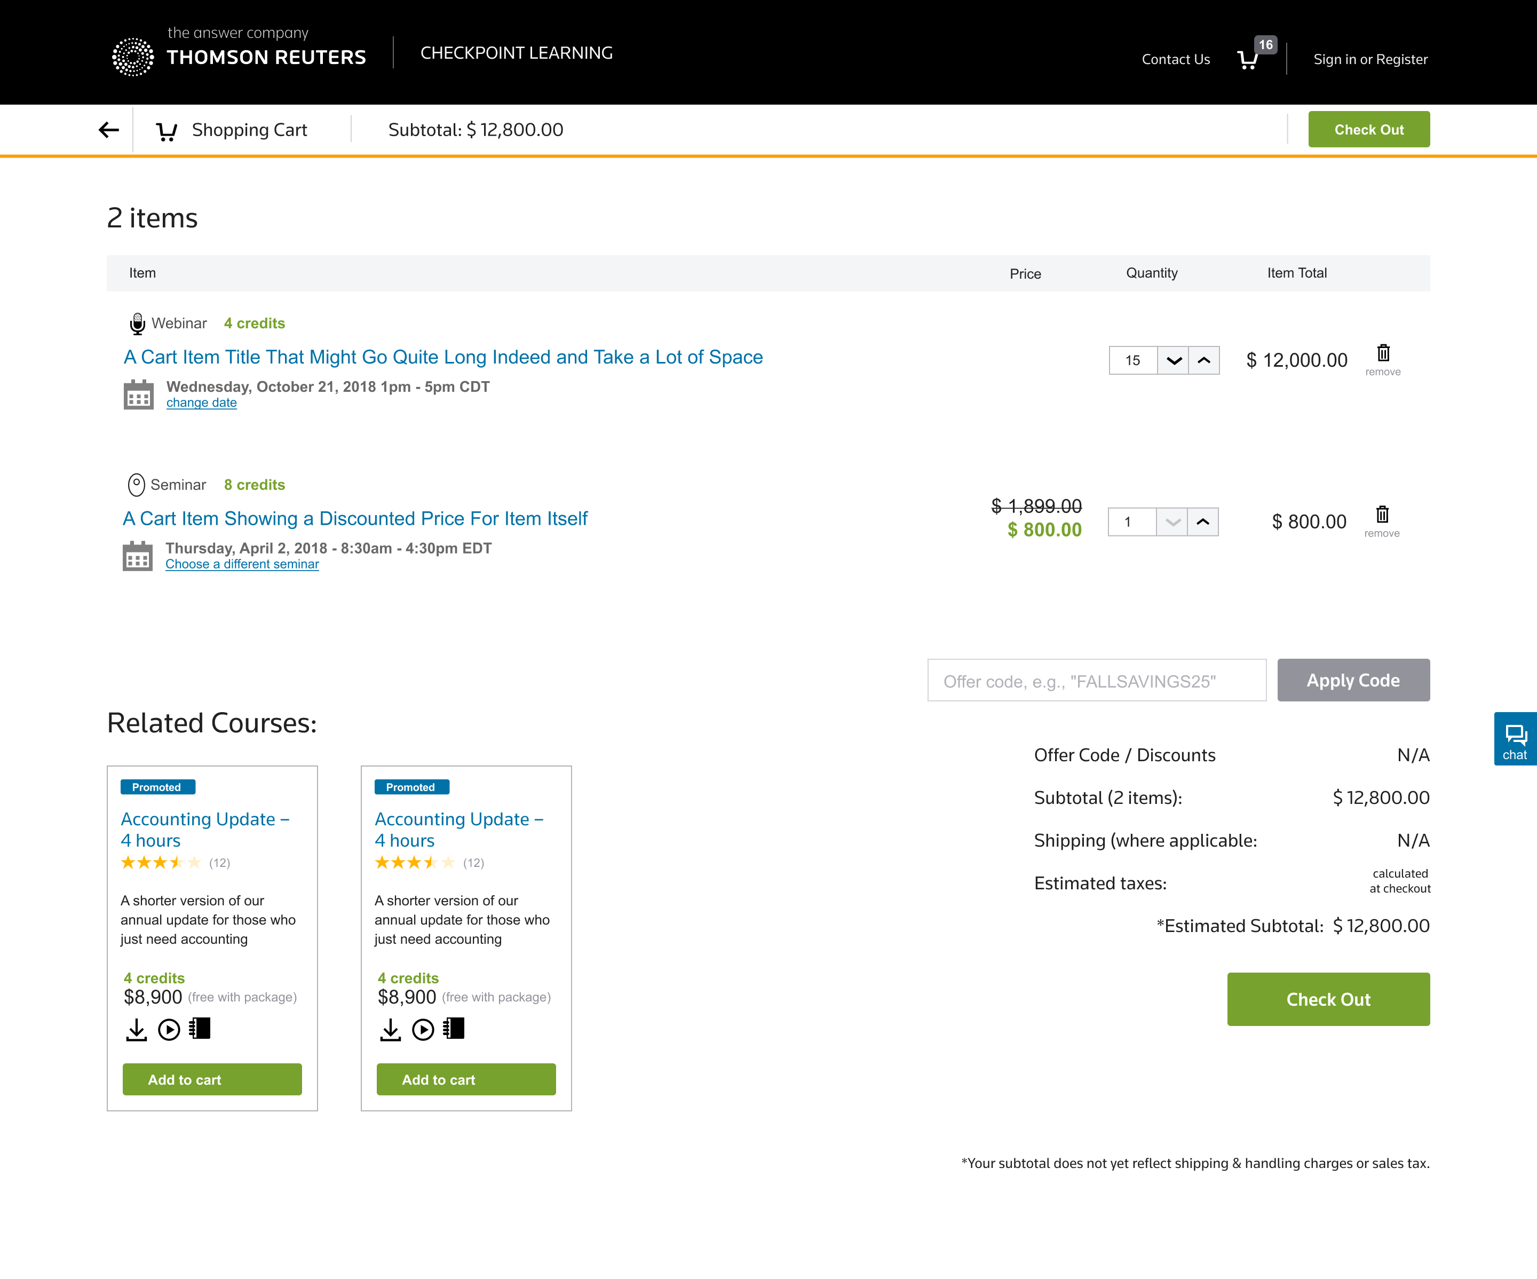Click the offer code input field

click(x=1096, y=681)
